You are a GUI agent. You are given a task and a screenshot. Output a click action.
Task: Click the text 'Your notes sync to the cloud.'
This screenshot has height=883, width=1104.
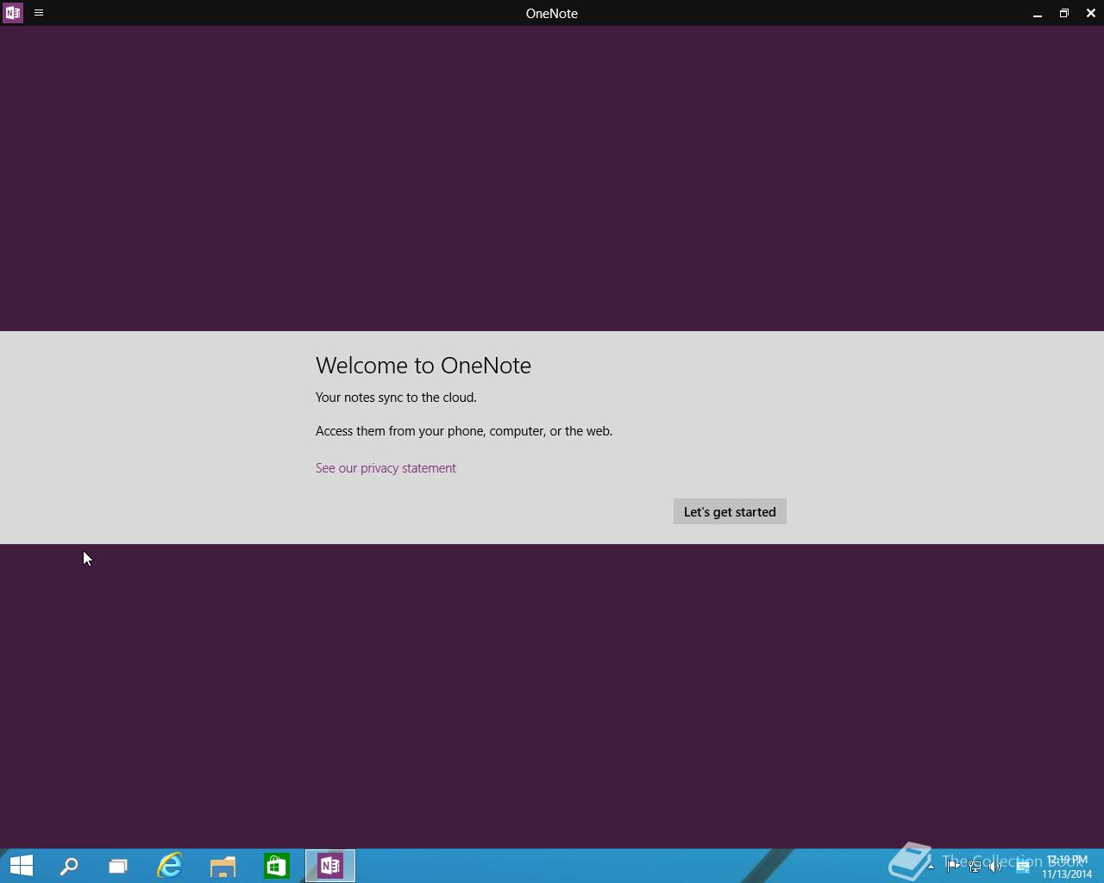[x=396, y=398]
